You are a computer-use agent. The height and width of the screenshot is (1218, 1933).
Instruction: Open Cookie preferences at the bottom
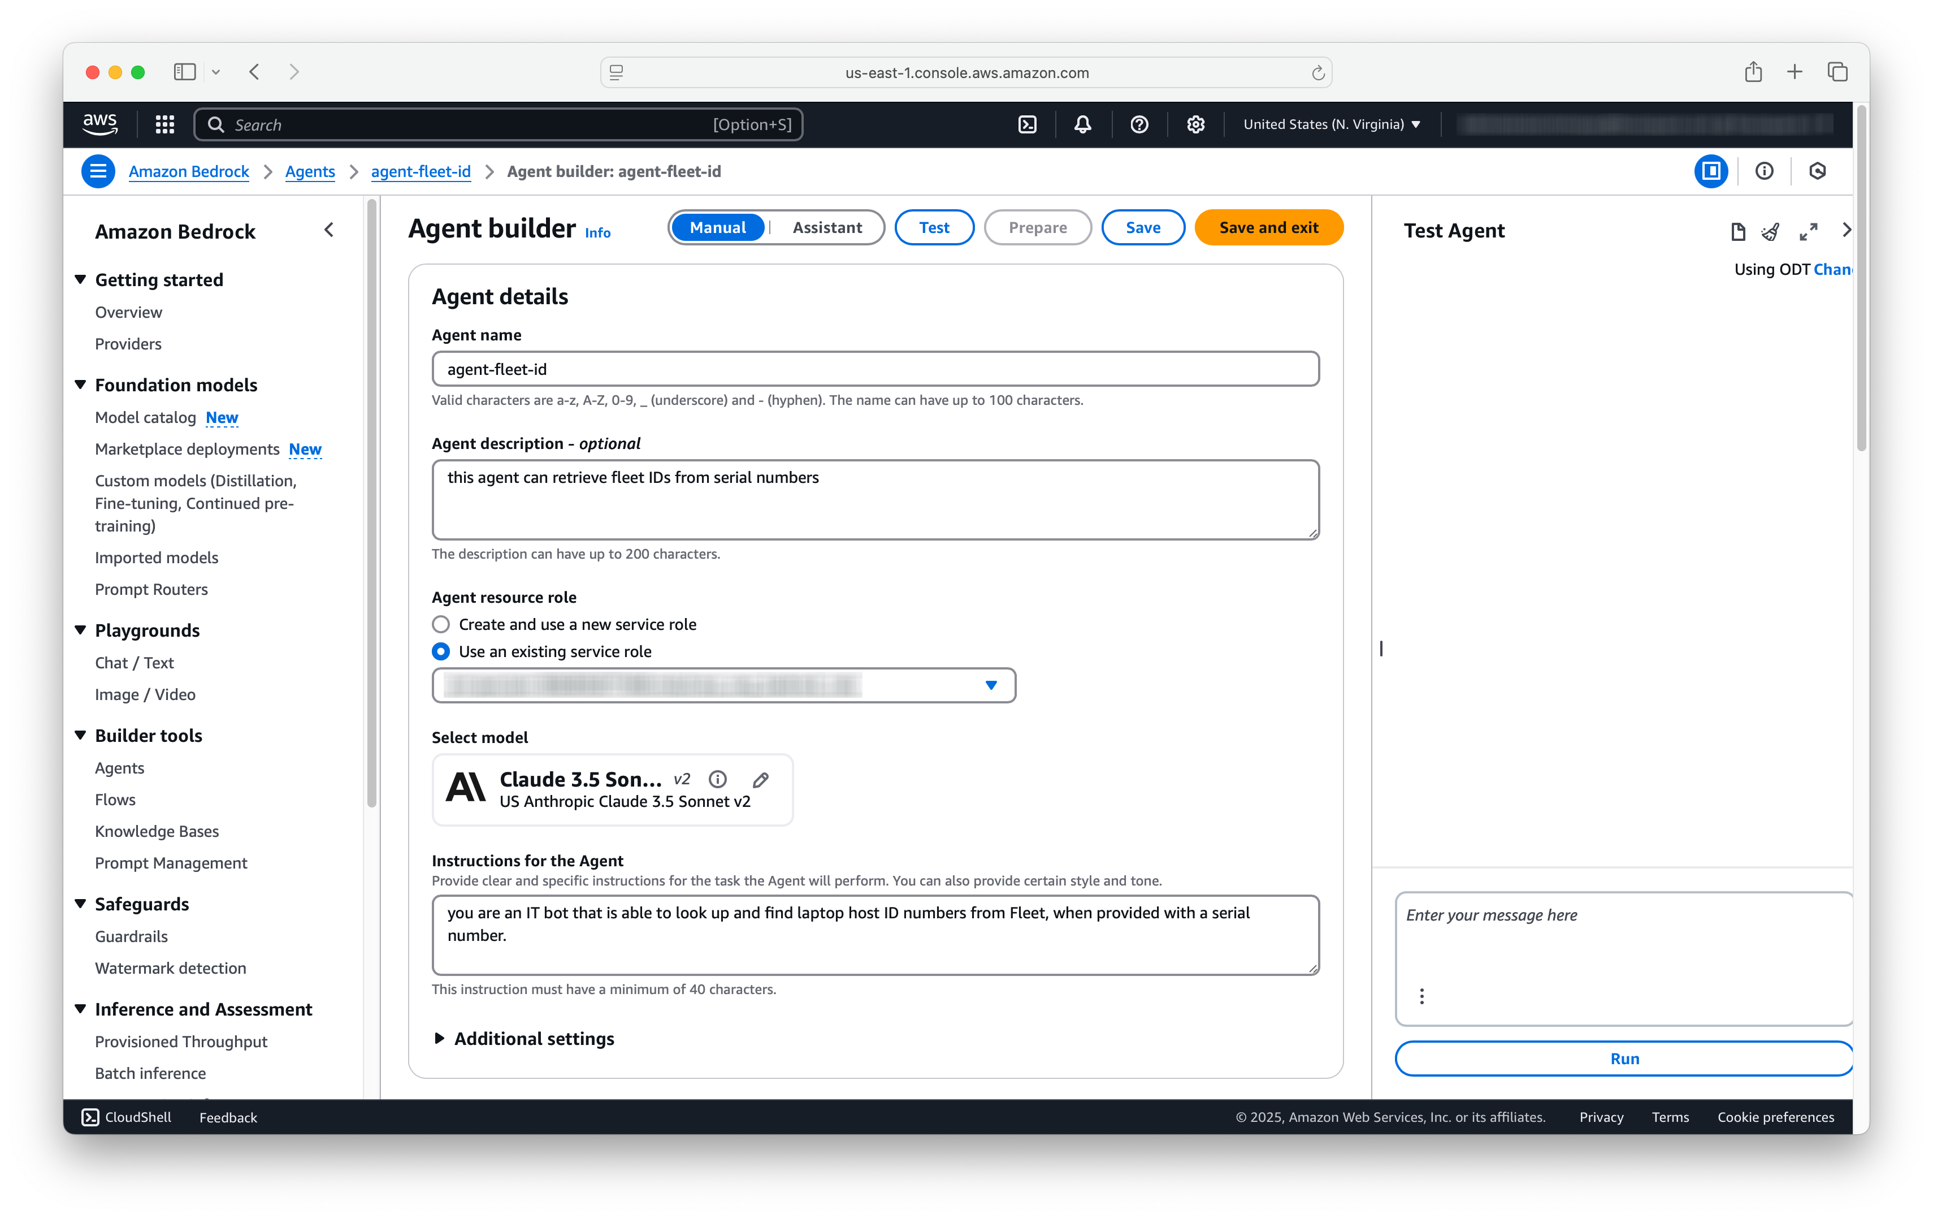click(1775, 1117)
